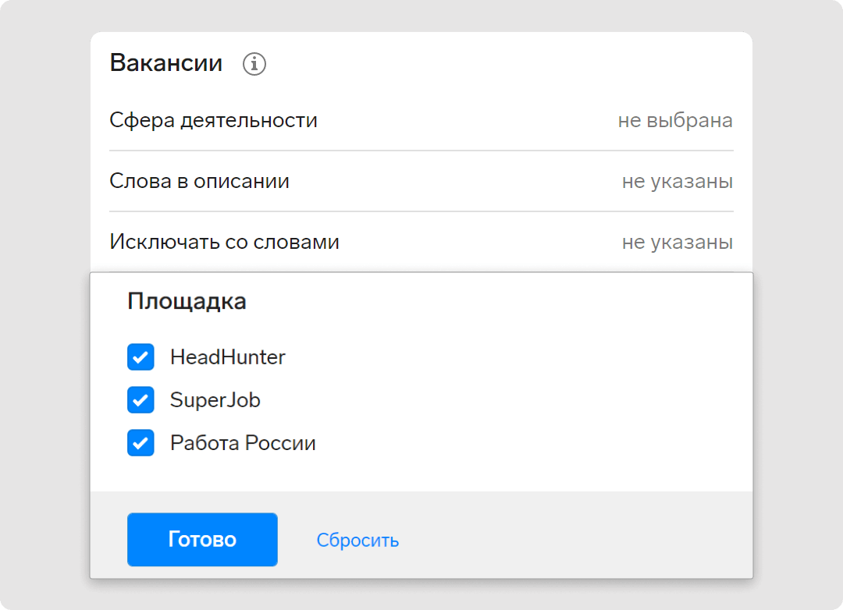Screen dimensions: 843x610
Task: Select the SuperJob label text
Action: (215, 400)
